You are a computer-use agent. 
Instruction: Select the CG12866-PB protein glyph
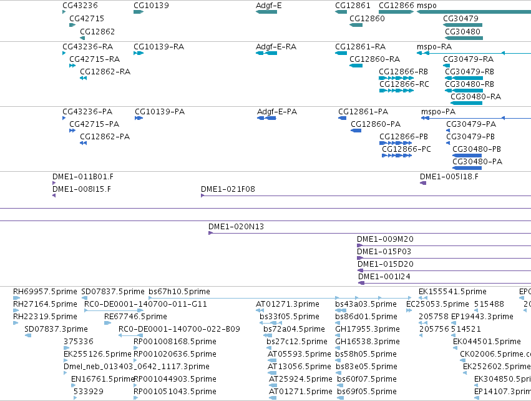(x=396, y=143)
